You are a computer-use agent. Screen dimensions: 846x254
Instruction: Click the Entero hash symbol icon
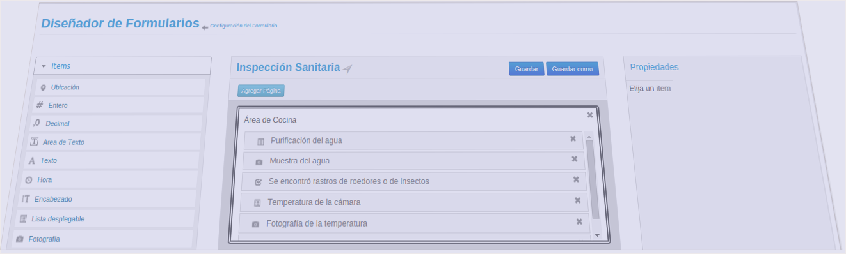pyautogui.click(x=40, y=105)
